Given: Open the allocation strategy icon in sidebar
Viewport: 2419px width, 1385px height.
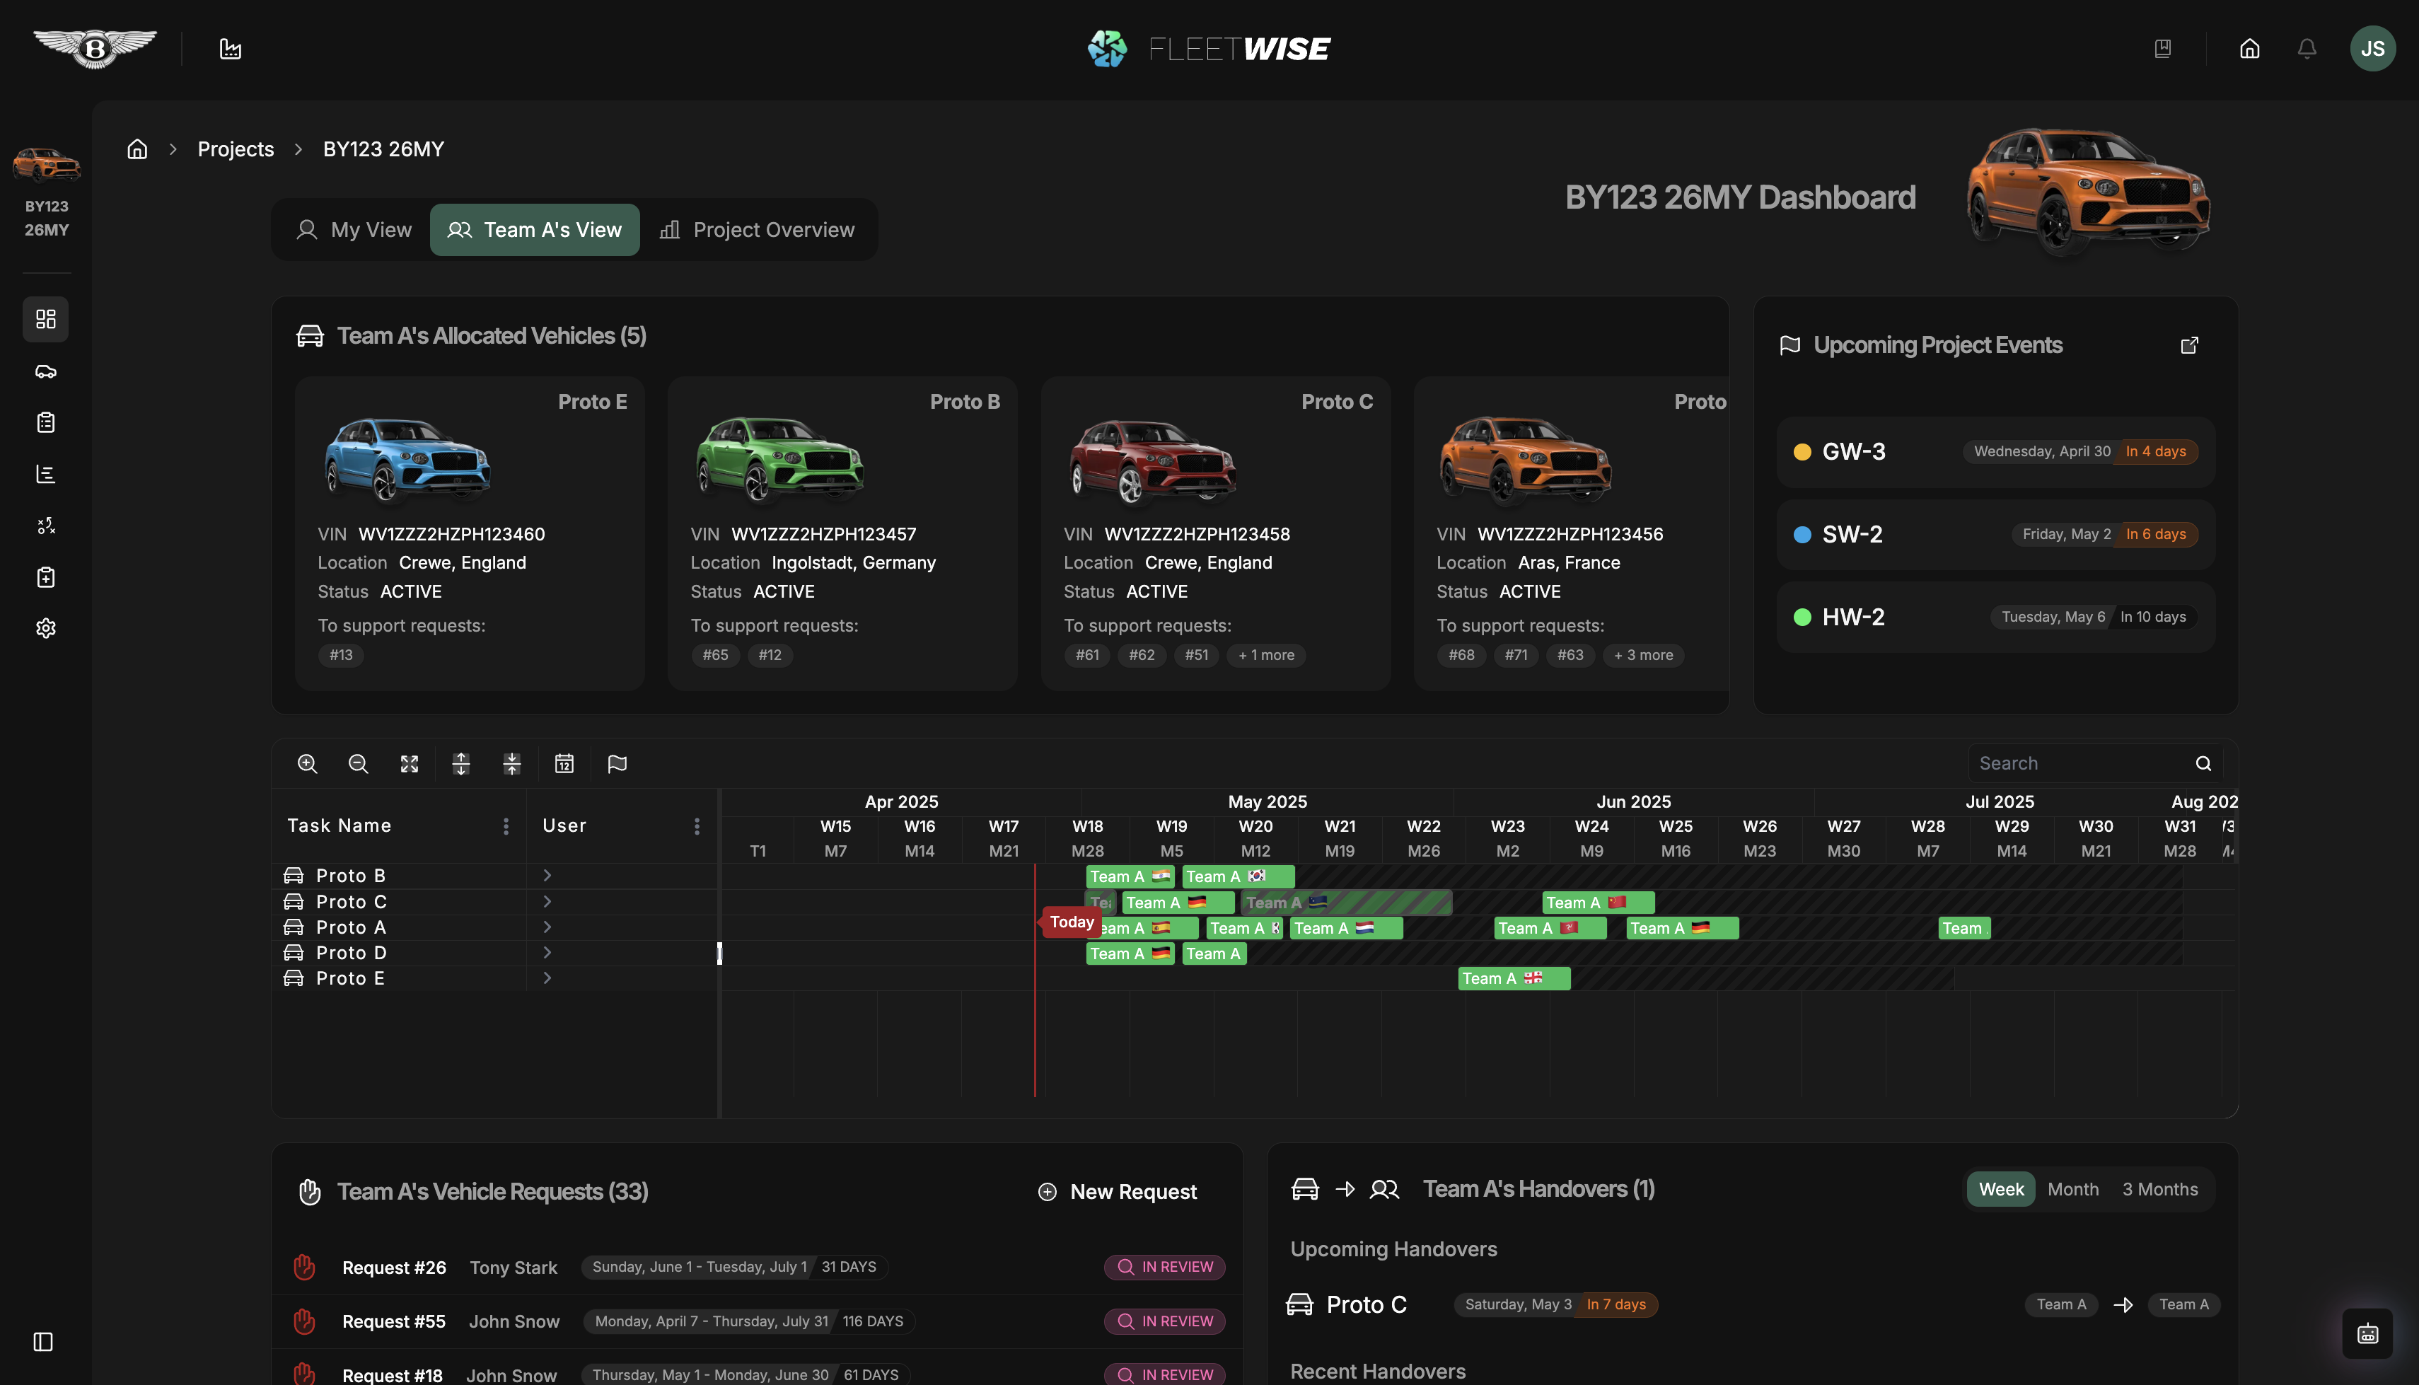Looking at the screenshot, I should 46,525.
